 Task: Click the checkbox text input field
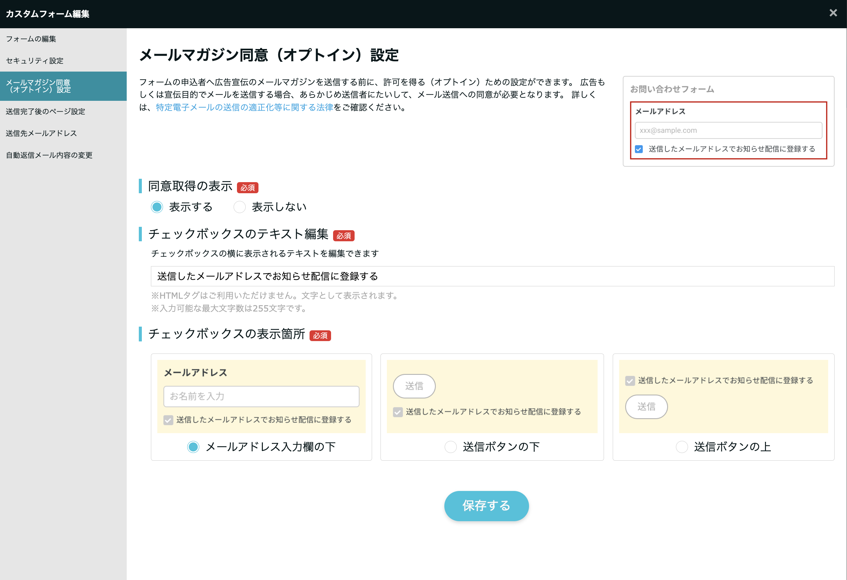[x=492, y=276]
